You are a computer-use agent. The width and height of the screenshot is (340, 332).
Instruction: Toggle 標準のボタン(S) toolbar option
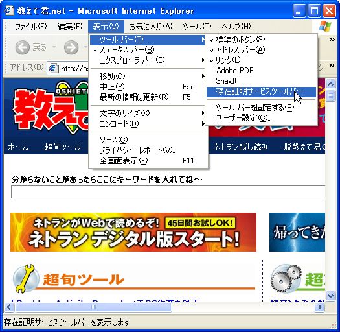click(x=261, y=40)
